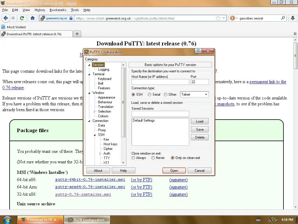Click the X system tray icon
The height and width of the screenshot is (224, 298).
[271, 220]
